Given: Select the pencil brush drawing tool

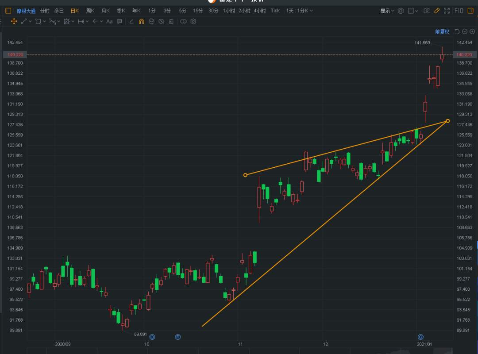Looking at the screenshot, I should coord(131,21).
